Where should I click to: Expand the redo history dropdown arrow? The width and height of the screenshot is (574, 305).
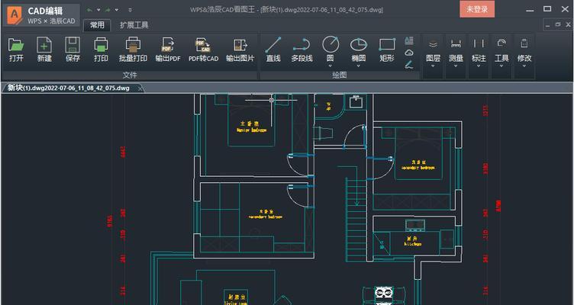coord(117,10)
